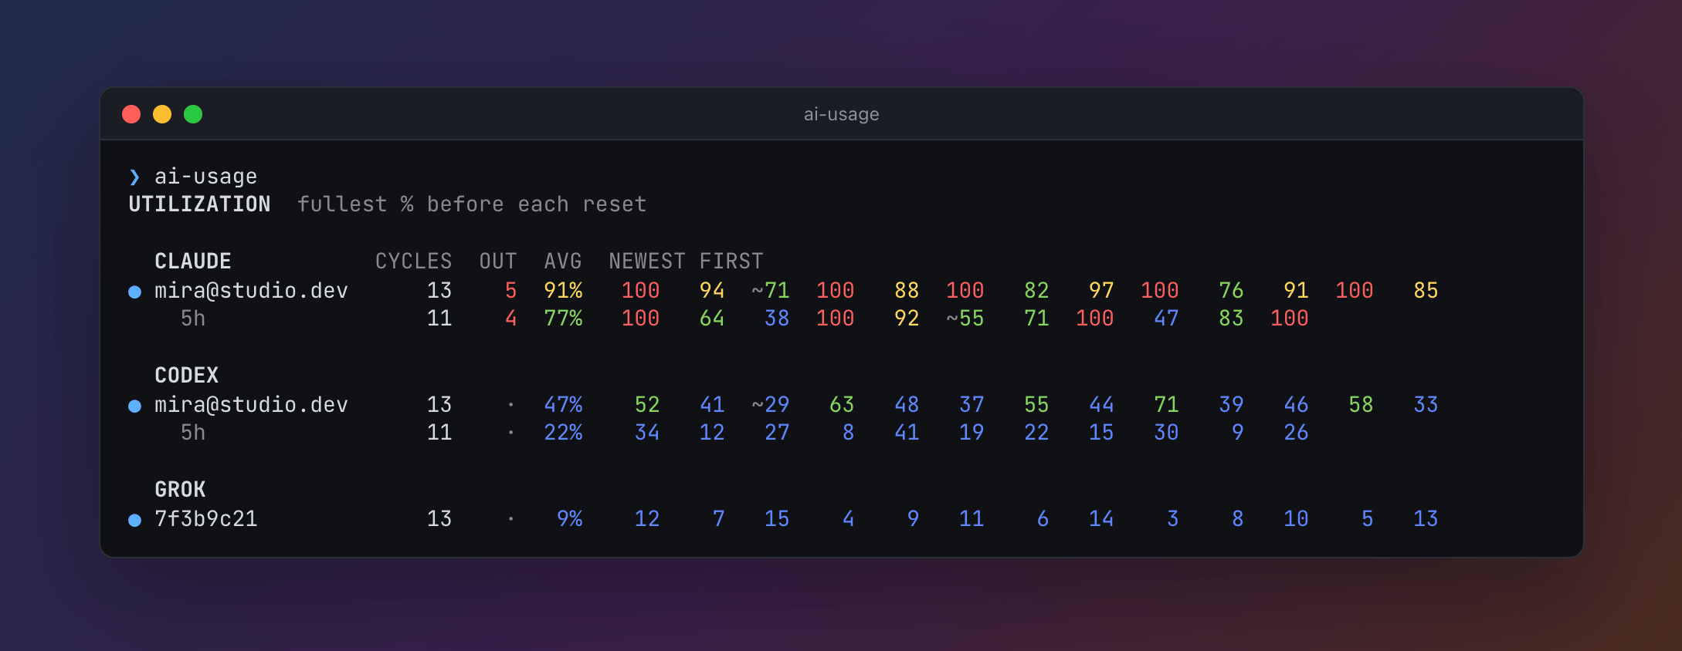This screenshot has height=651, width=1682.
Task: Select the subtitle "fullest % before each reset"
Action: [472, 204]
